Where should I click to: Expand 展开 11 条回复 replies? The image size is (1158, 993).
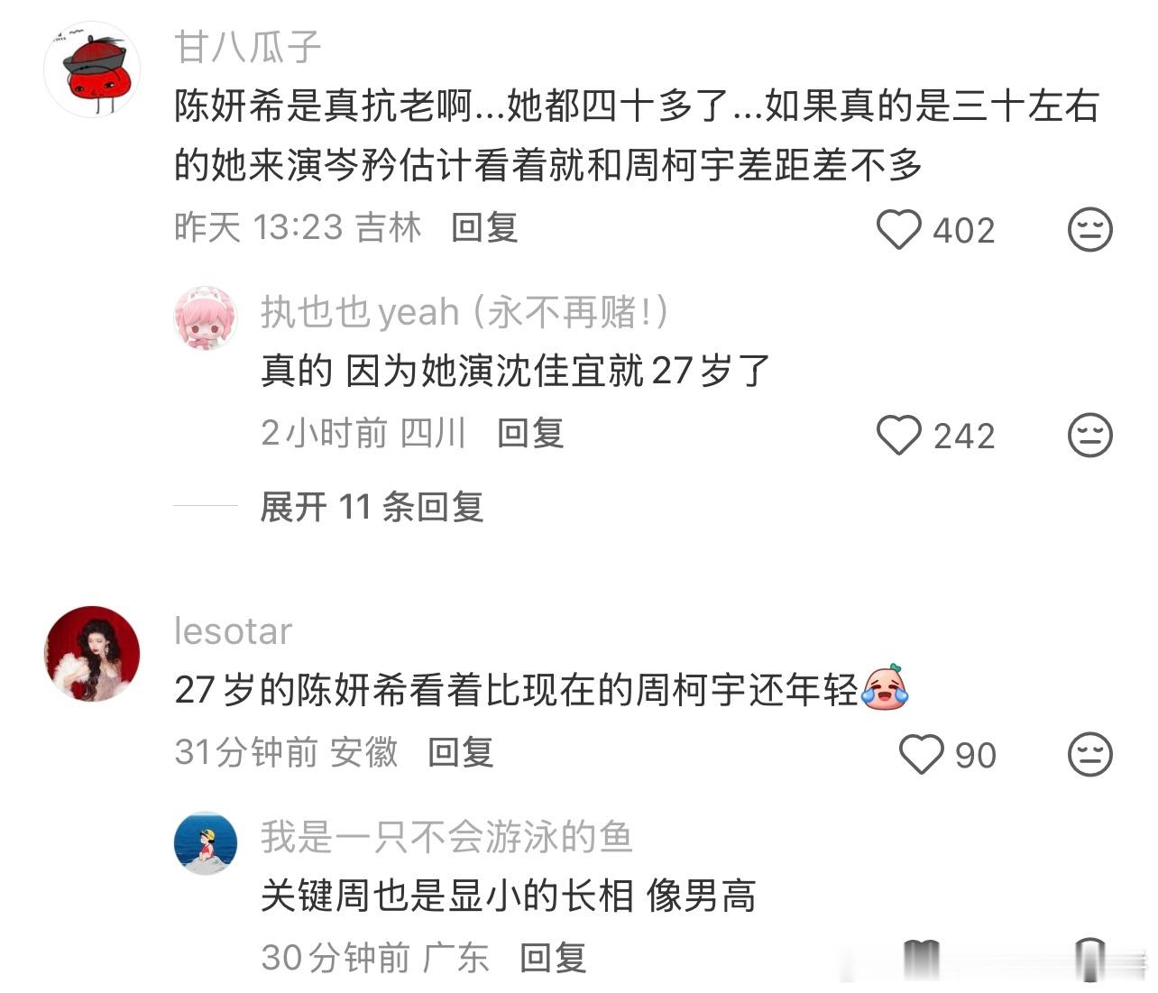point(372,507)
